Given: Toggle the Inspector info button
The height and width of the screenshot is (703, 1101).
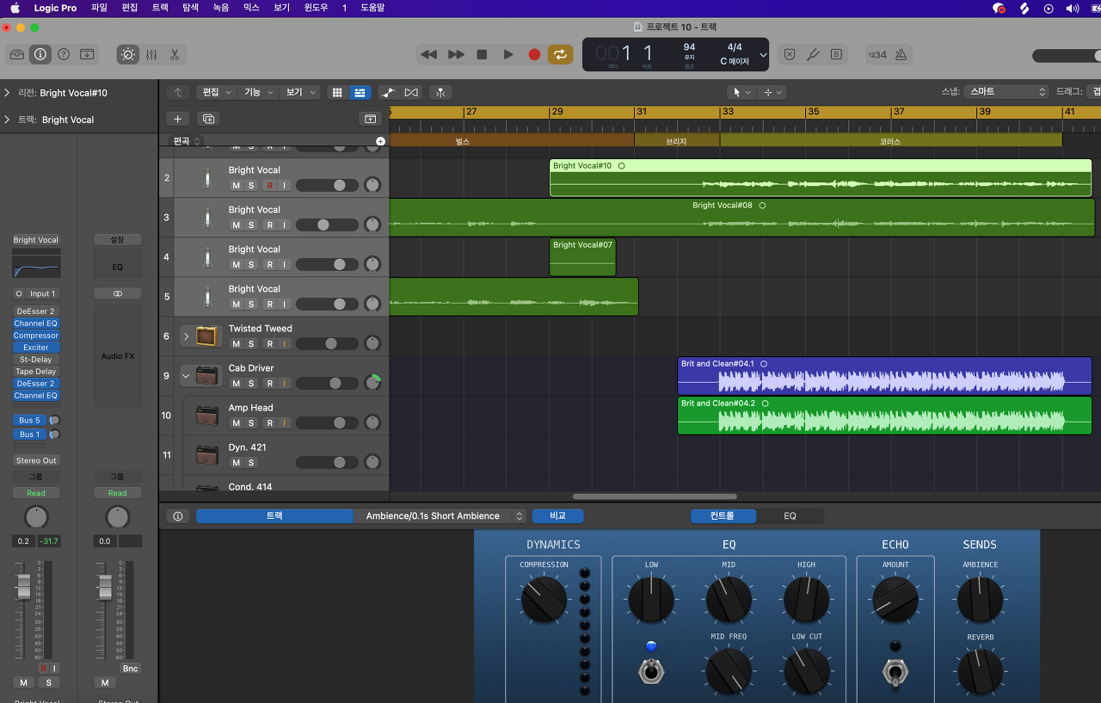Looking at the screenshot, I should pos(40,54).
